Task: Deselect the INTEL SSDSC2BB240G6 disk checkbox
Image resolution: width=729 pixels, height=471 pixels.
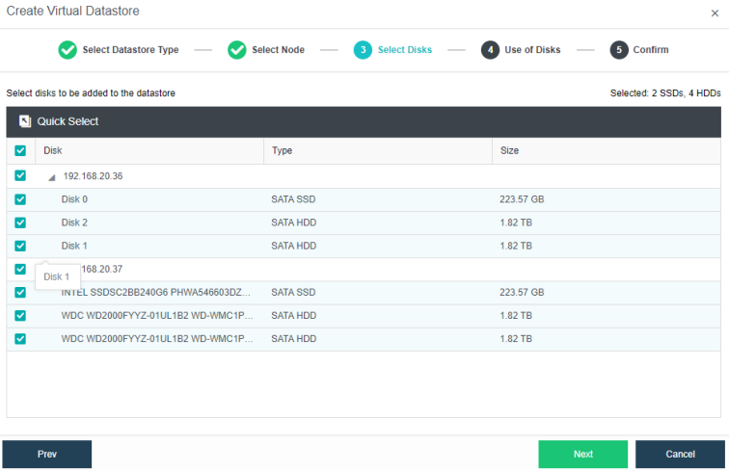Action: click(20, 293)
